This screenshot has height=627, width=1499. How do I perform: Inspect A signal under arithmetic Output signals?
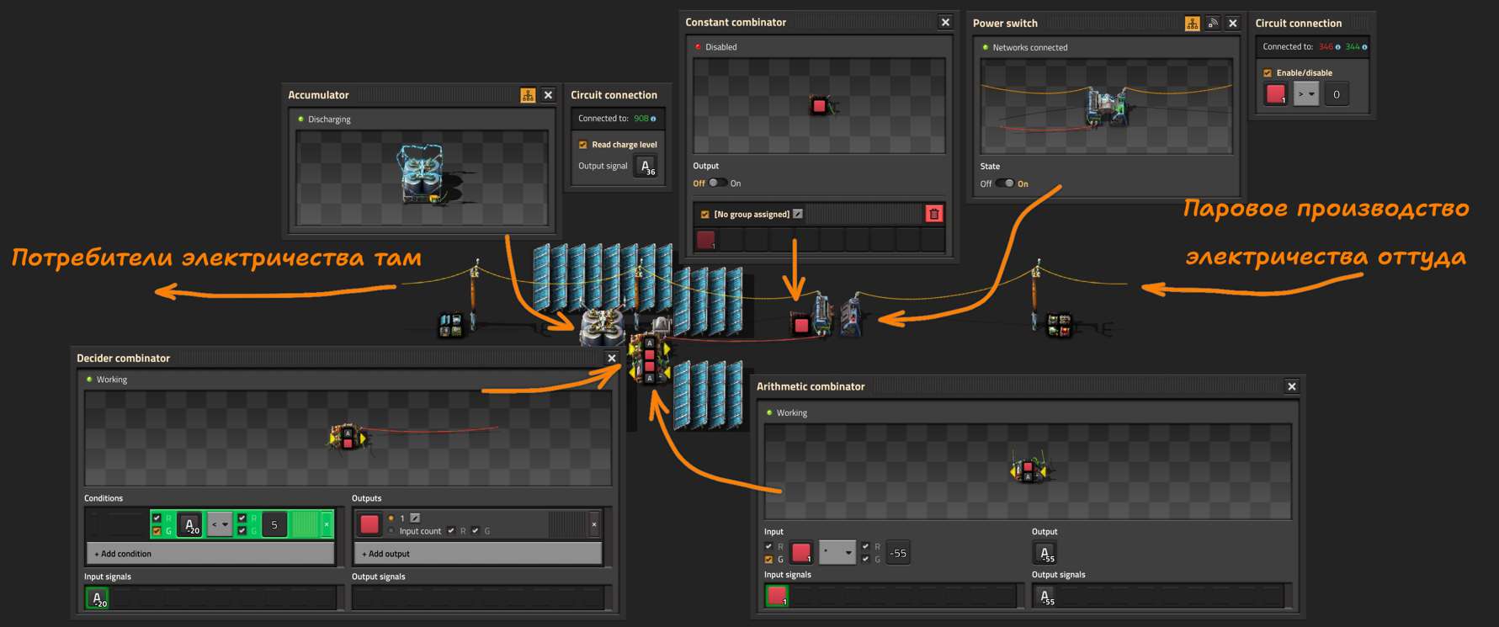point(1045,596)
